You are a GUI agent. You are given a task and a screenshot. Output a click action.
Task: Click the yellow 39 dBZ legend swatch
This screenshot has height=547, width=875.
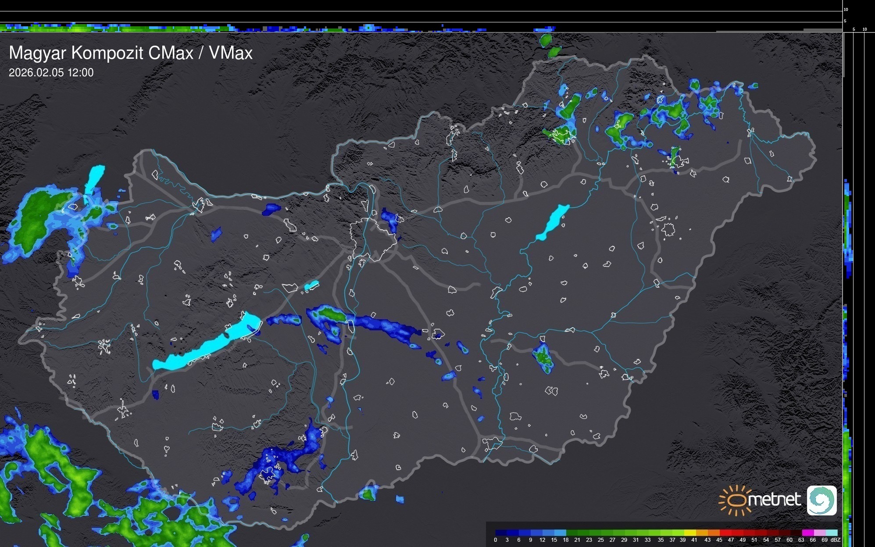pyautogui.click(x=690, y=533)
